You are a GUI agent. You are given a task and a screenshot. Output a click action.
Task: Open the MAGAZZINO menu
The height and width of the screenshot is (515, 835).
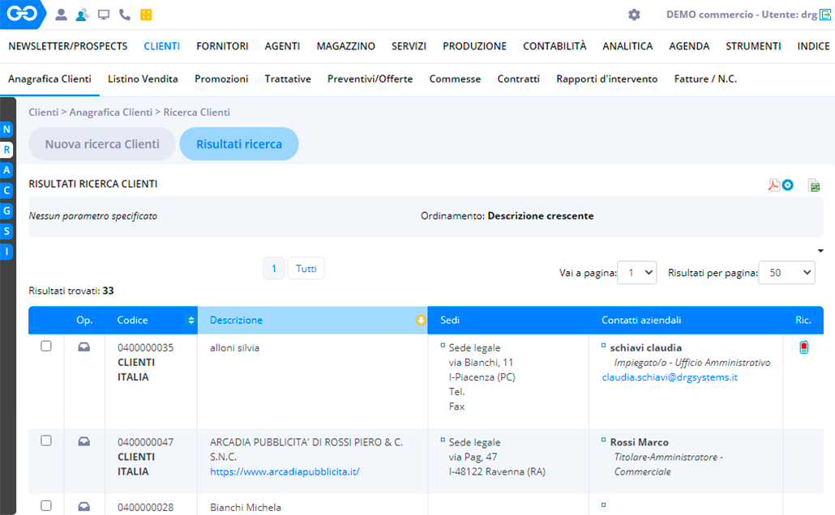[x=345, y=46]
